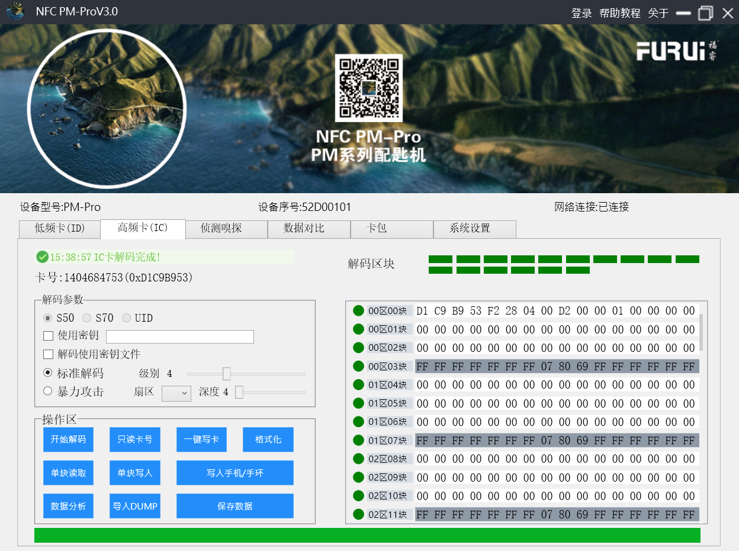739x551 pixels.
Task: Click the 写入手机/手环 button
Action: point(235,473)
